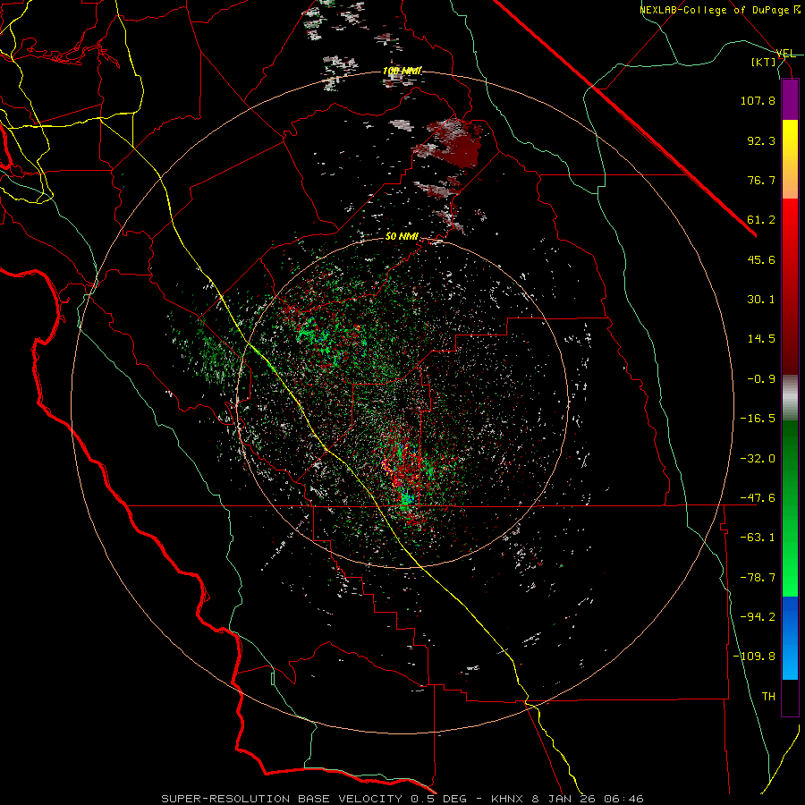The height and width of the screenshot is (805, 805).
Task: Pick the black TH band at scale bottom
Action: pyautogui.click(x=790, y=697)
